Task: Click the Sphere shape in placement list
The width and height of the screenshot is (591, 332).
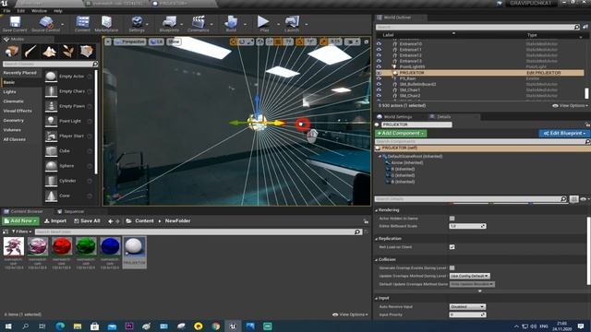Action: pos(67,166)
